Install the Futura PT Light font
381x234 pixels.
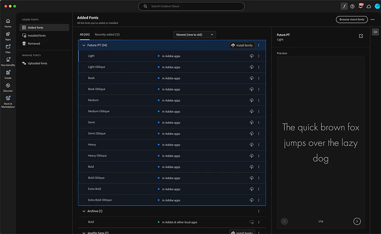tap(251, 56)
